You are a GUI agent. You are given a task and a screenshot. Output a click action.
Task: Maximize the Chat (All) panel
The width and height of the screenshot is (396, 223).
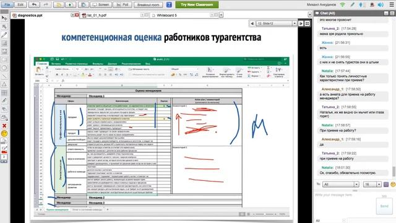[392, 13]
